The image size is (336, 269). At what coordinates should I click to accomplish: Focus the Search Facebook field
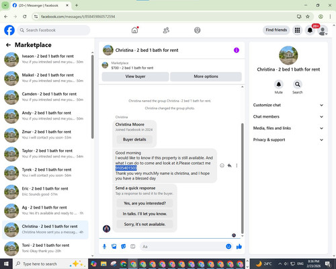click(x=54, y=30)
